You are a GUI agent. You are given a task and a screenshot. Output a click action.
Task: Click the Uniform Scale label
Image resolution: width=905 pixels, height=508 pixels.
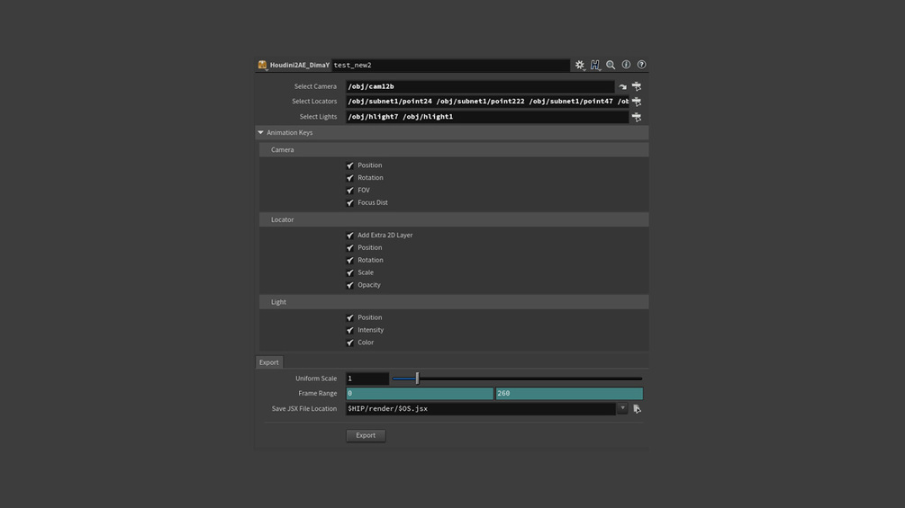(316, 379)
